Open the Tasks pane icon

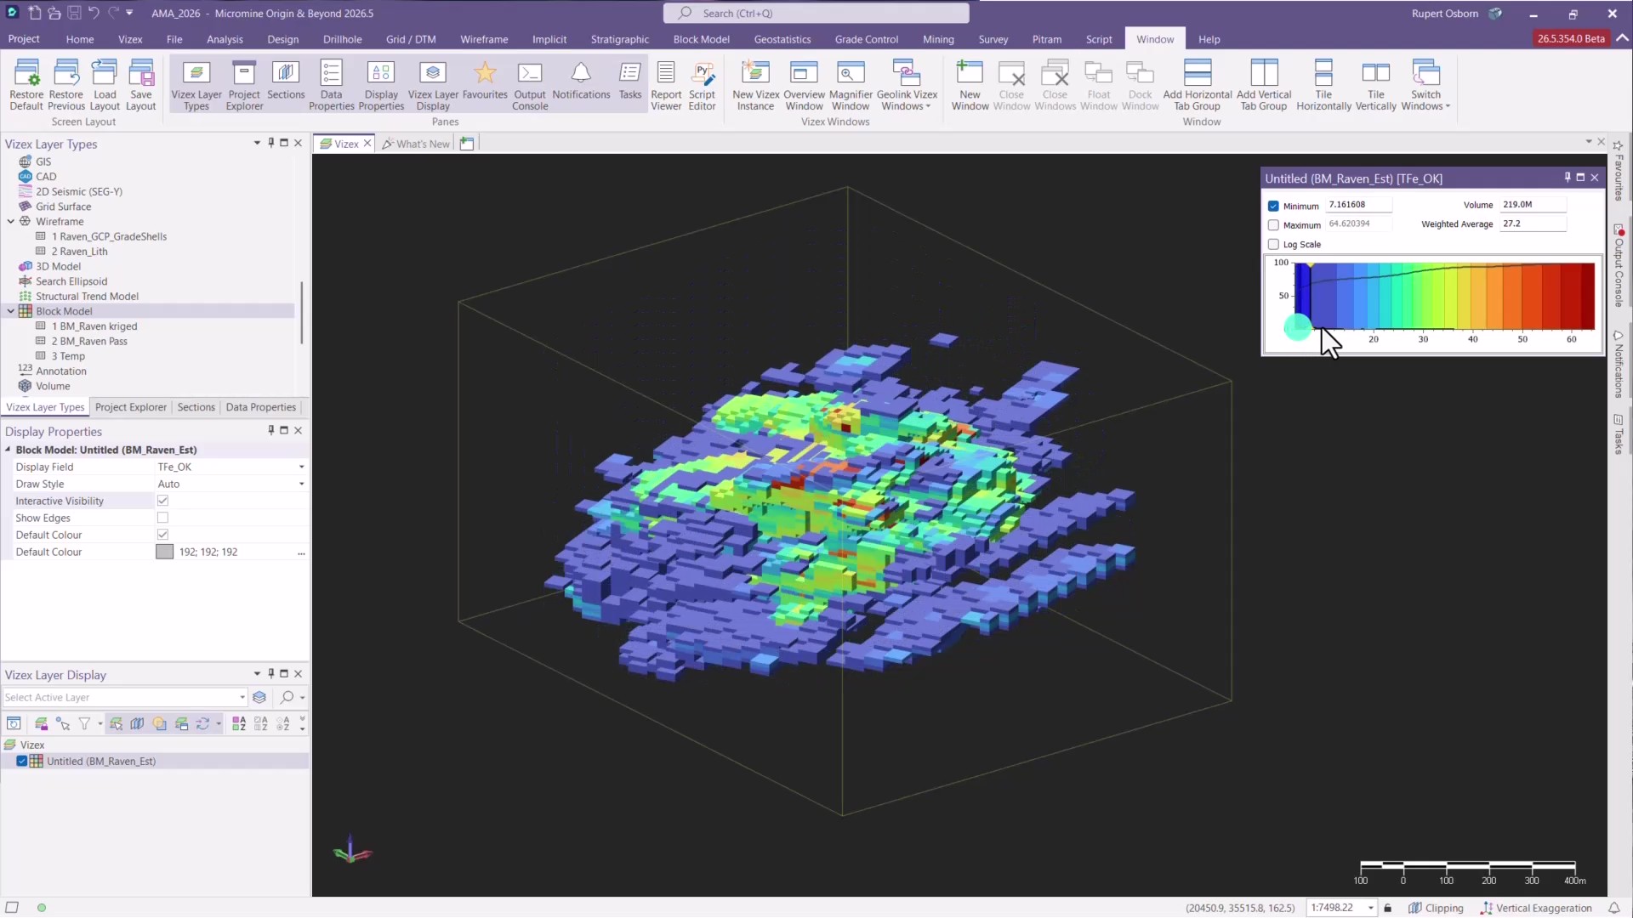click(630, 81)
